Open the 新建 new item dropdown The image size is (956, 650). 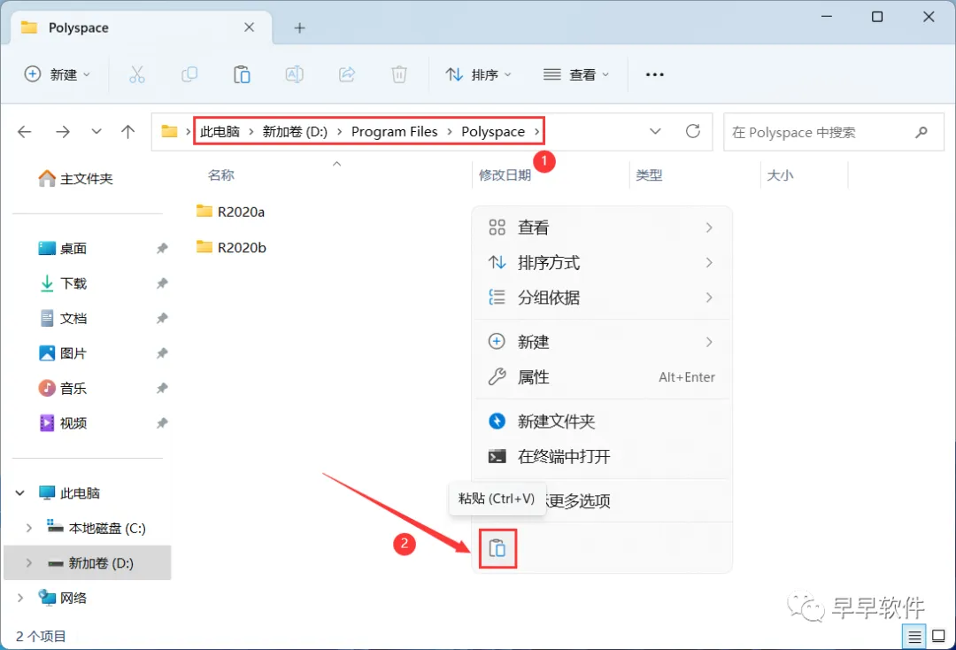58,74
